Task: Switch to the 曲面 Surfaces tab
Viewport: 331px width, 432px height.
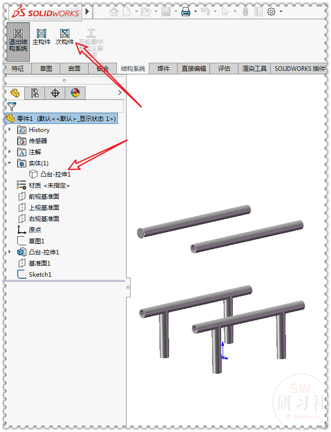Action: coord(74,69)
